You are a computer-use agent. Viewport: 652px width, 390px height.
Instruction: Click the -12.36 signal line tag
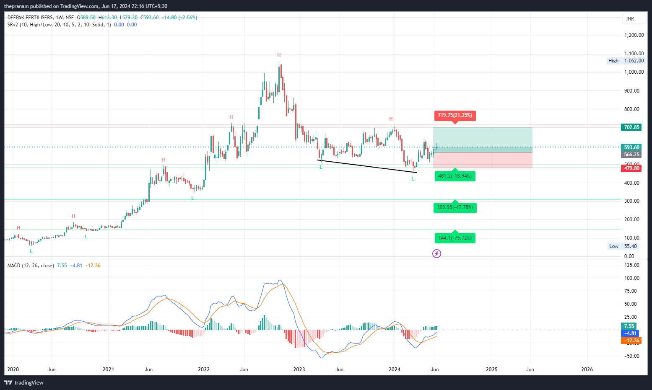tap(631, 341)
